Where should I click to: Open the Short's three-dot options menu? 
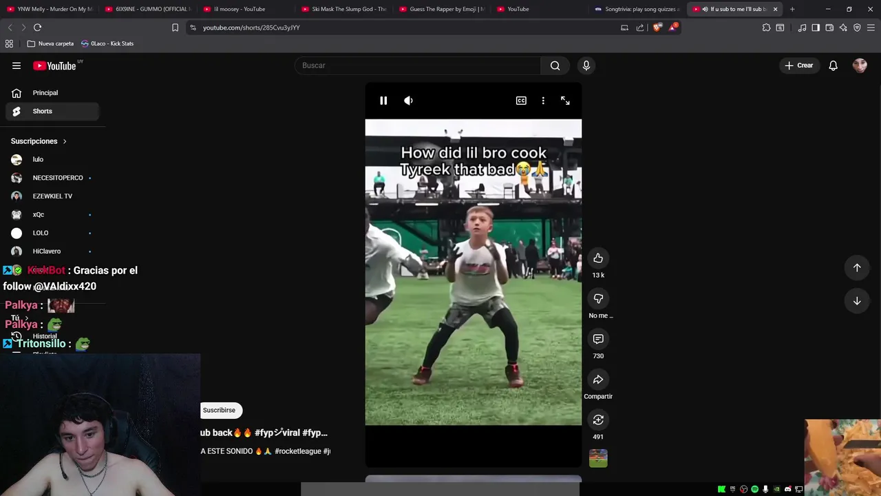[543, 101]
